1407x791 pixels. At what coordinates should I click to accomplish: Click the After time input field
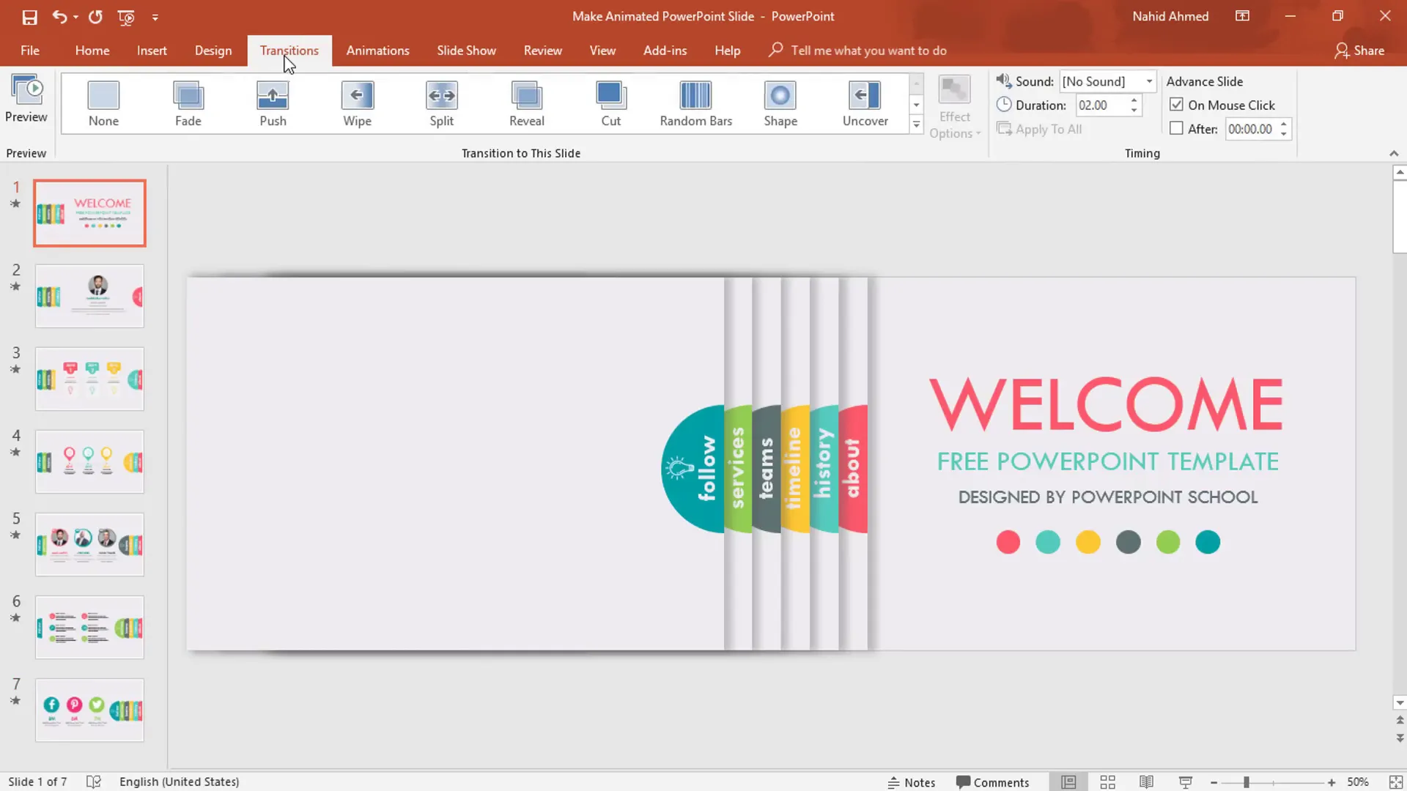pyautogui.click(x=1252, y=129)
